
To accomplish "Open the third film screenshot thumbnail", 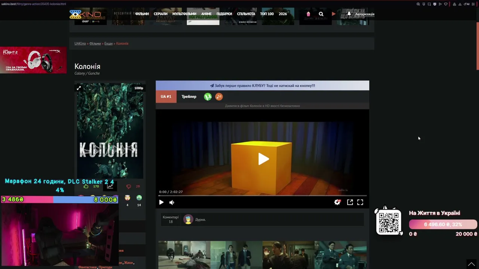I will tap(288, 255).
